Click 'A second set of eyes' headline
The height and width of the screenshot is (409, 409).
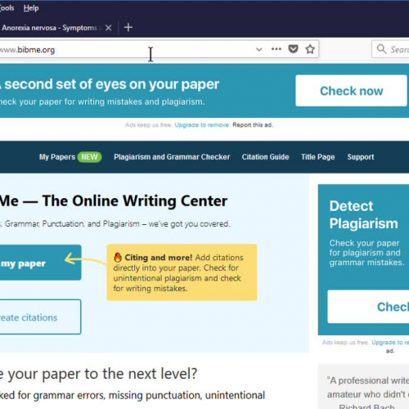110,84
